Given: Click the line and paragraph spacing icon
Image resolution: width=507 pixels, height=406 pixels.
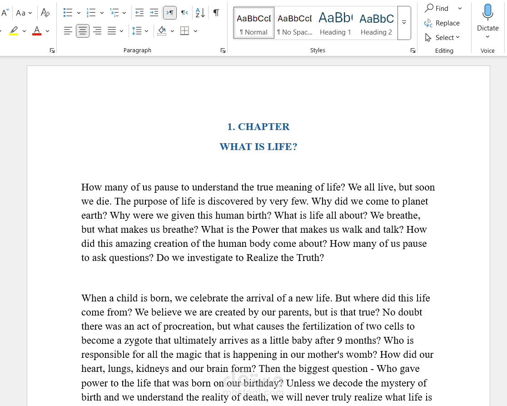Looking at the screenshot, I should coord(137,31).
